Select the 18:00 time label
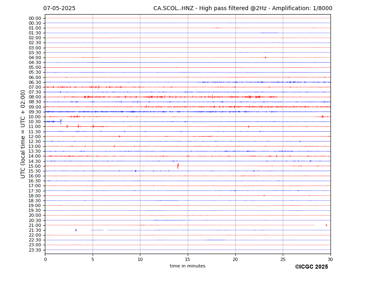Image resolution: width=375 pixels, height=282 pixels. (x=35, y=196)
